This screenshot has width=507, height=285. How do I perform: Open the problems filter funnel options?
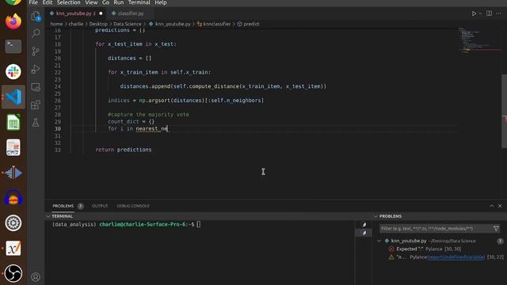496,229
